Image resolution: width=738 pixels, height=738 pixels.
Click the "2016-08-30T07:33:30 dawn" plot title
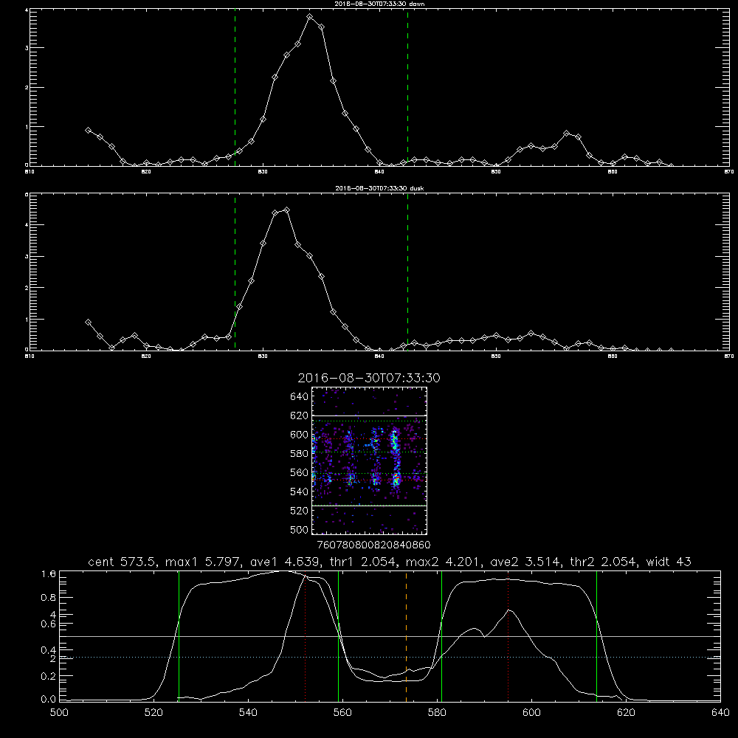tap(379, 3)
